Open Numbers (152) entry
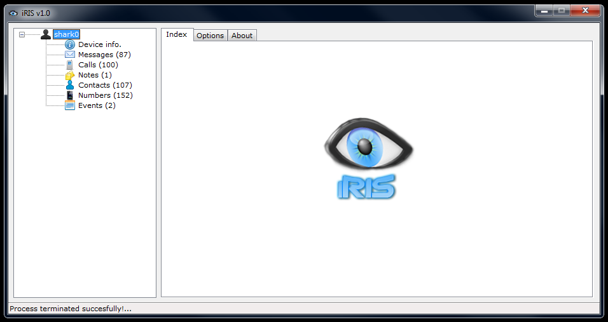Image resolution: width=608 pixels, height=322 pixels. (106, 95)
